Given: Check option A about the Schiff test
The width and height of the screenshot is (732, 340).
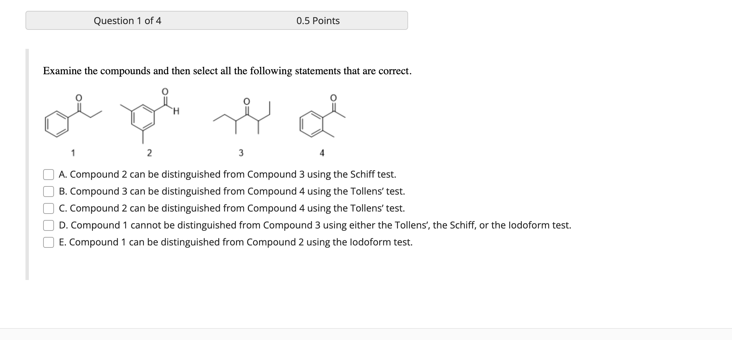Looking at the screenshot, I should pos(49,174).
